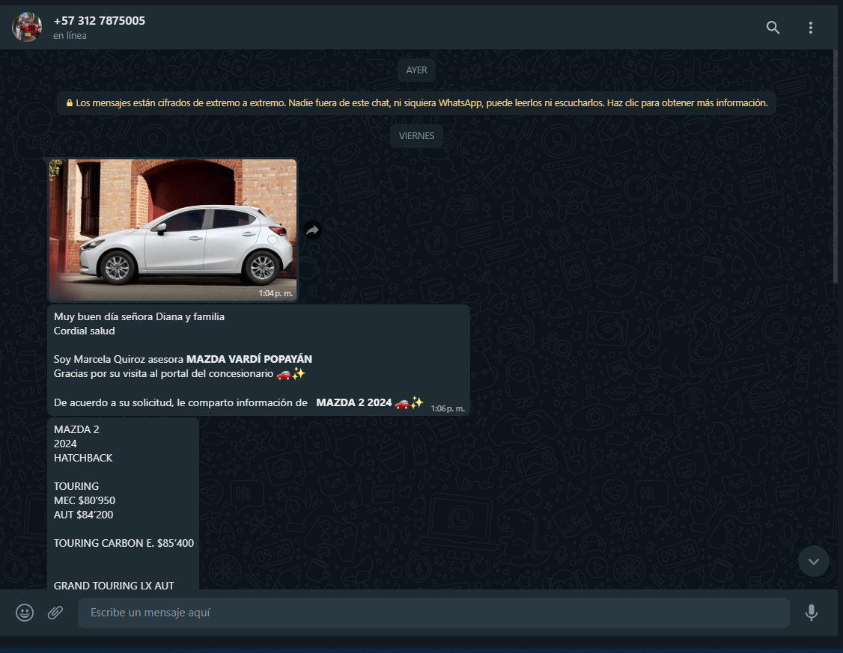The width and height of the screenshot is (843, 653).
Task: Click the forward arrow beside car photo
Action: pos(312,230)
